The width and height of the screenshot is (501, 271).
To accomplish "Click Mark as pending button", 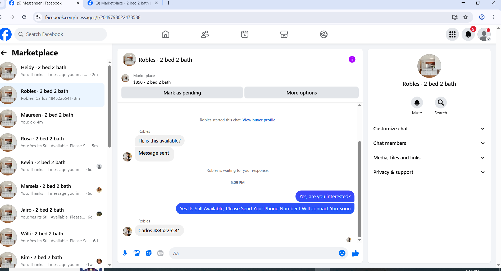I will (x=182, y=93).
